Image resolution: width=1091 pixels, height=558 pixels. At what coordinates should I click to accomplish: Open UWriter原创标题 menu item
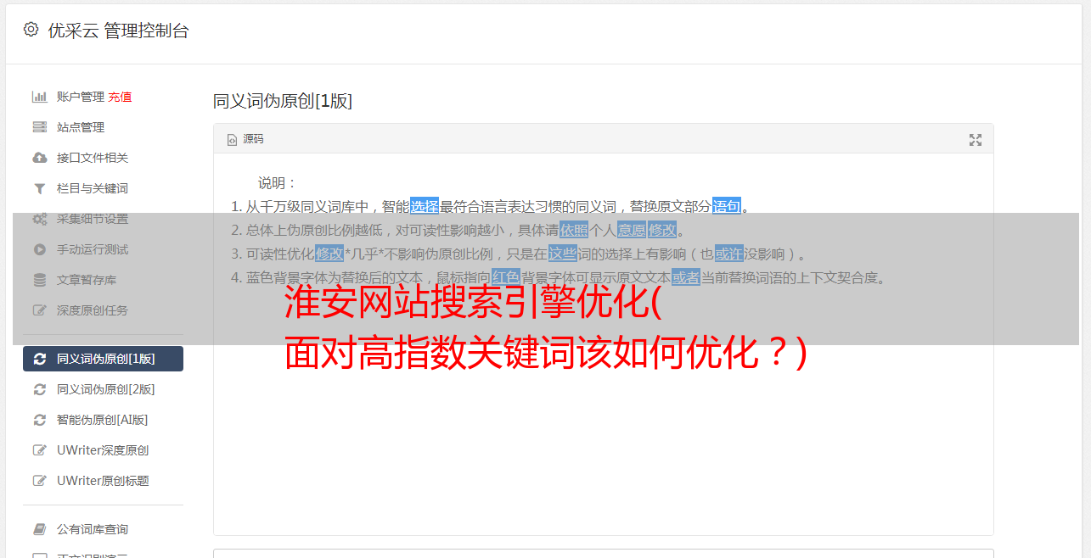coord(103,481)
